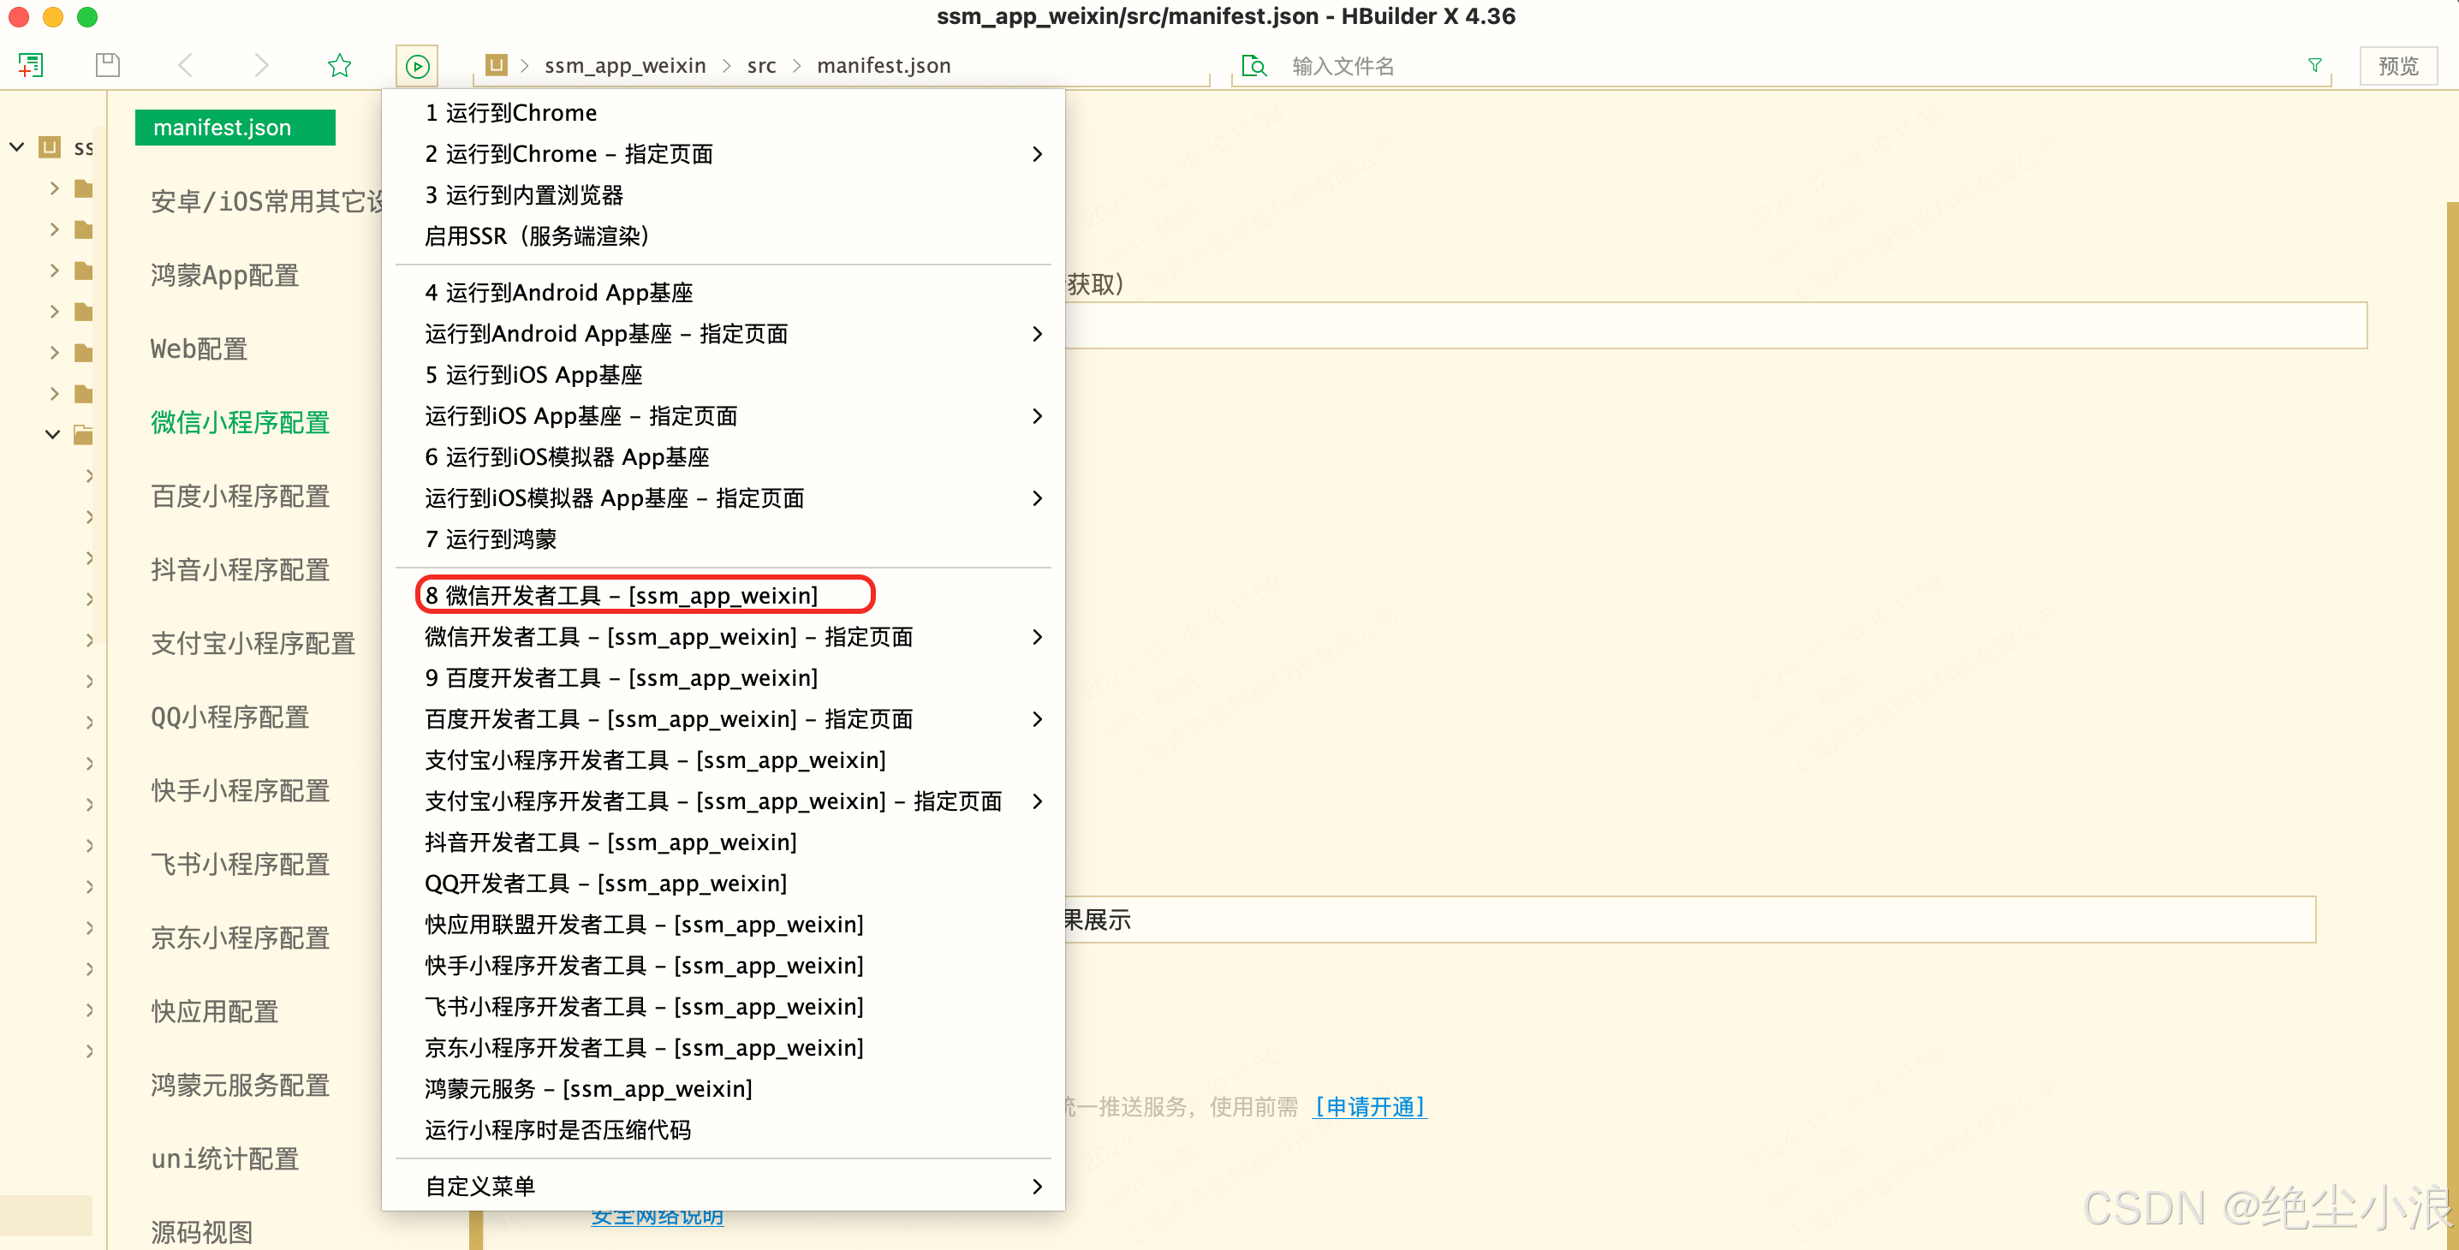Choose 飞书小程序开发者工具 - [ssm_app_weixin]
The image size is (2459, 1250).
[723, 1006]
